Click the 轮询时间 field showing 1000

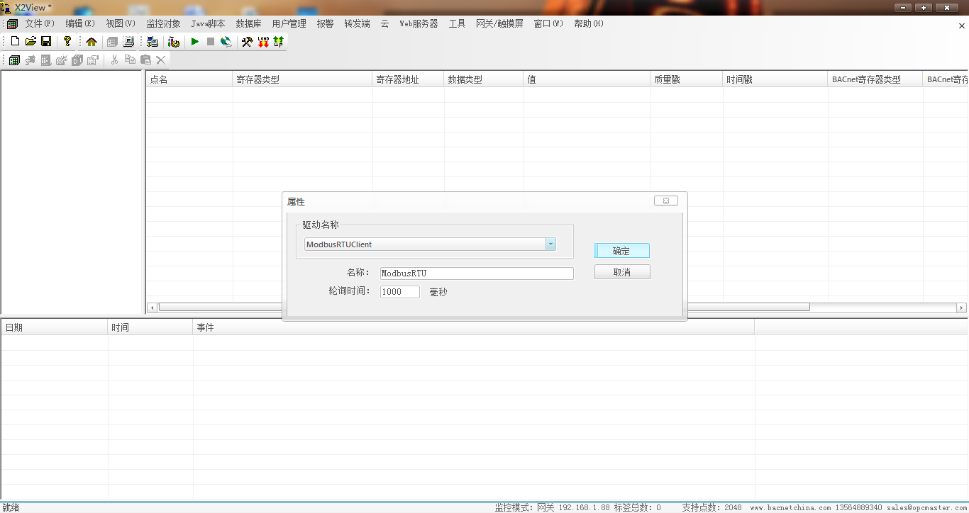(399, 292)
